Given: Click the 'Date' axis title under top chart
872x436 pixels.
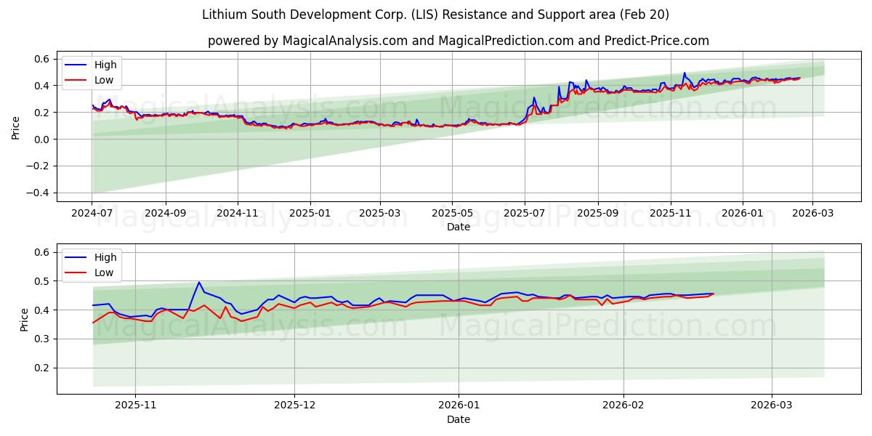Looking at the screenshot, I should (x=458, y=227).
